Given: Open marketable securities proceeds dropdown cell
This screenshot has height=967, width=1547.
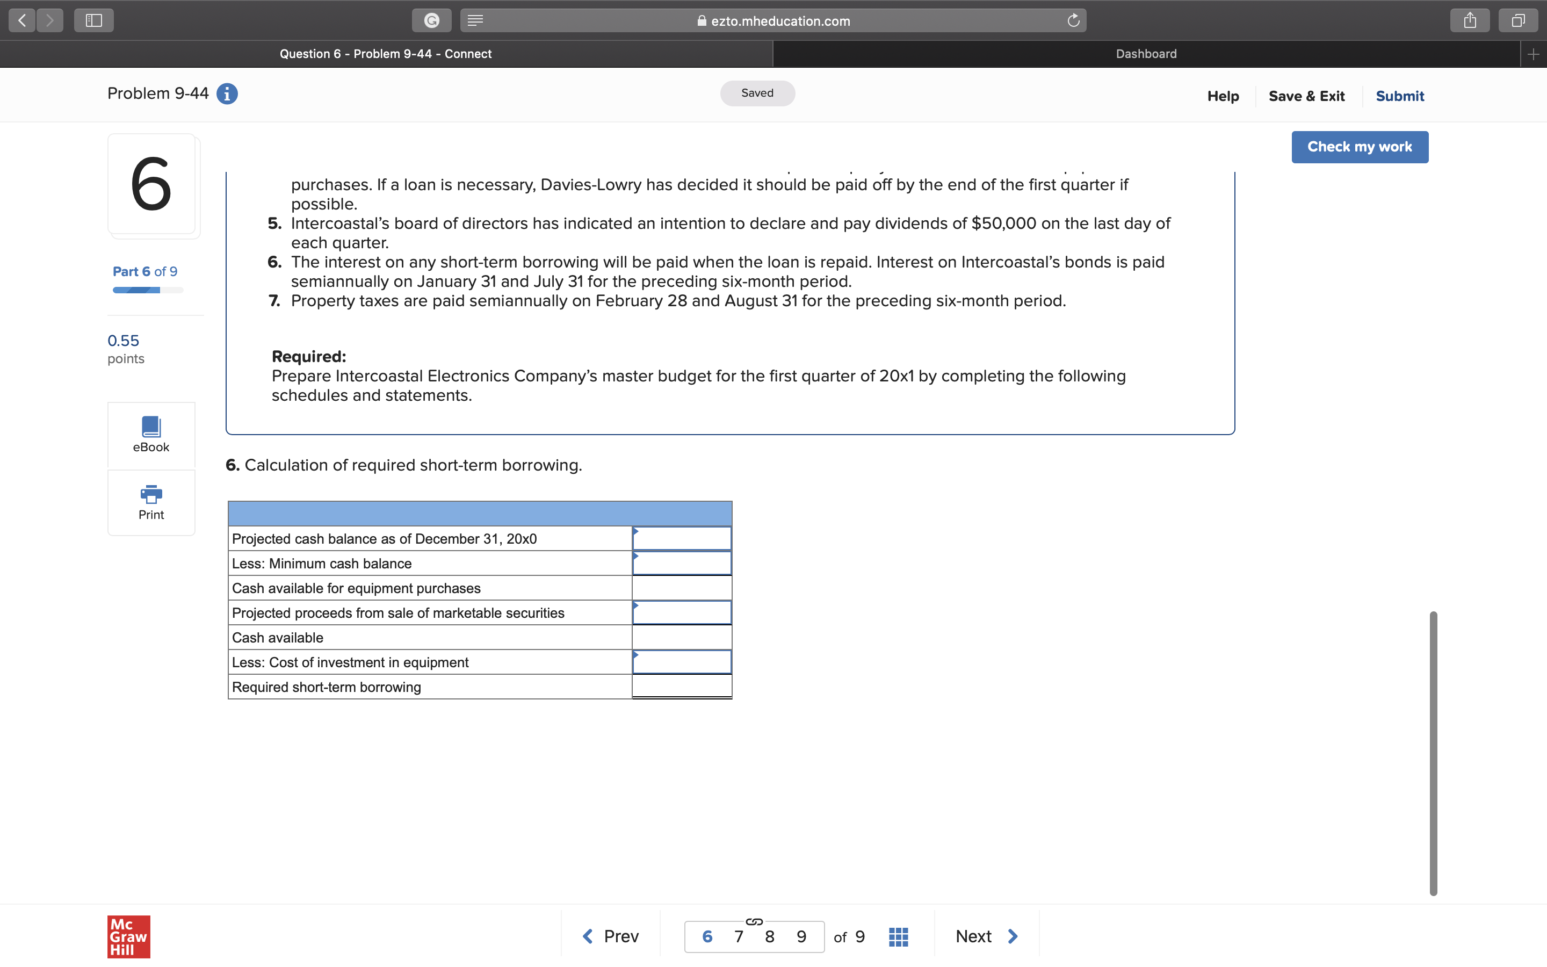Looking at the screenshot, I should 682,612.
